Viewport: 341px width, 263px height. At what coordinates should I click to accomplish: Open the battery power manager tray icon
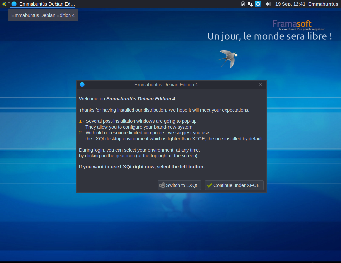click(243, 4)
